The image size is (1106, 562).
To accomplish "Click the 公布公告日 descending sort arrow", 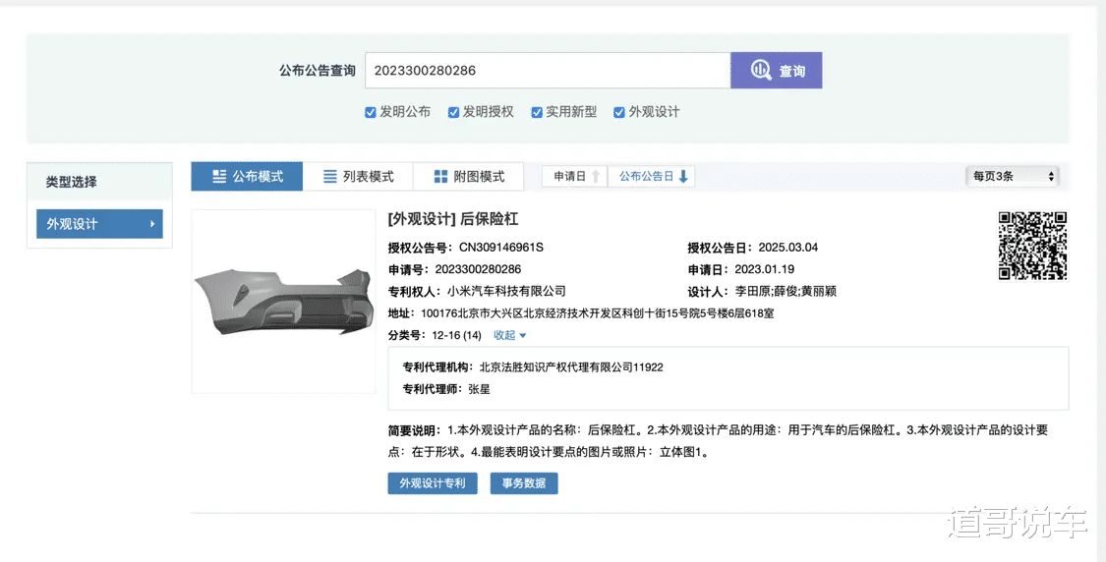I will [x=683, y=176].
